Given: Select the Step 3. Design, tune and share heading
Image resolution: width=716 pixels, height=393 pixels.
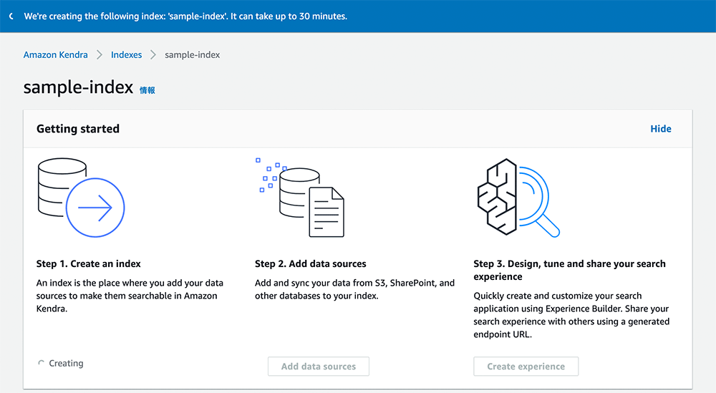Looking at the screenshot, I should [569, 270].
